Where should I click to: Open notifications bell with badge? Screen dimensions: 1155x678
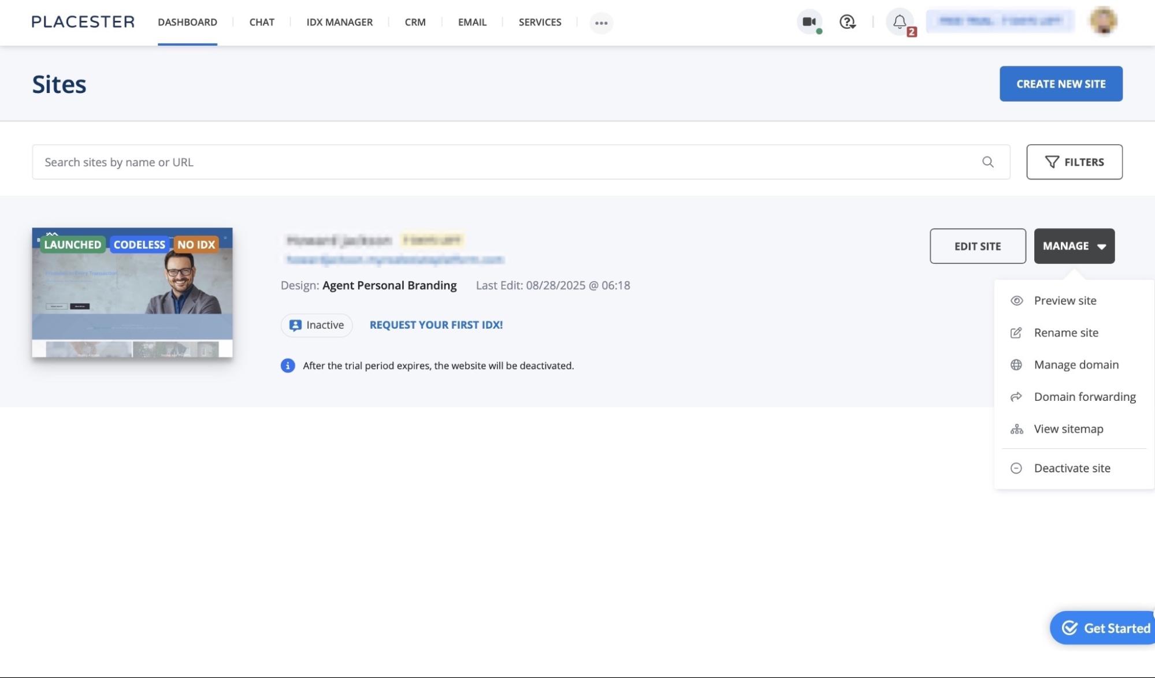(900, 23)
